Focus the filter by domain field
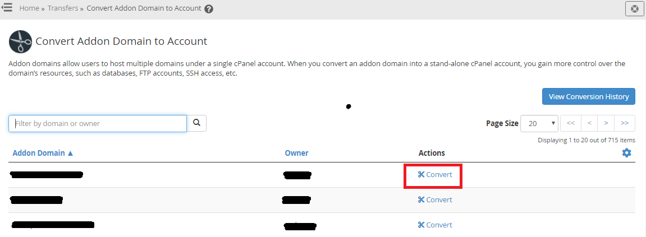Image resolution: width=646 pixels, height=237 pixels. click(98, 123)
